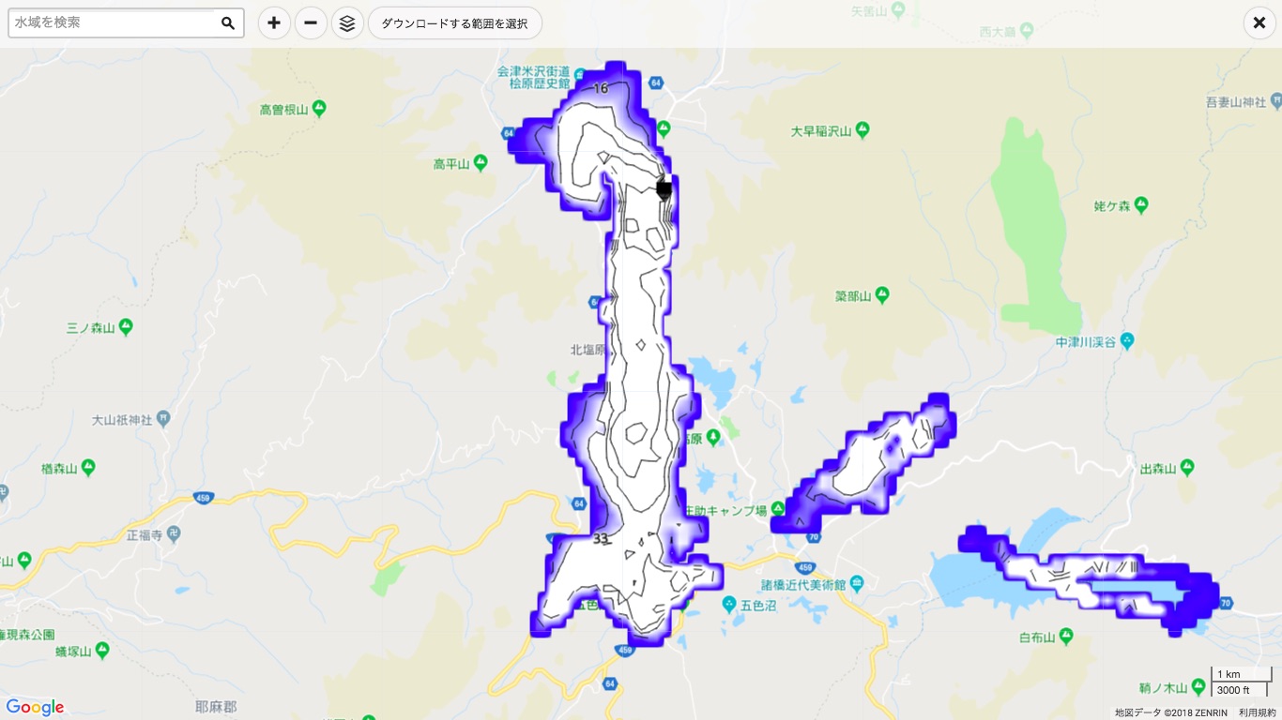Click the 中津川渓谷 marker
This screenshot has height=720, width=1282.
point(1127,340)
